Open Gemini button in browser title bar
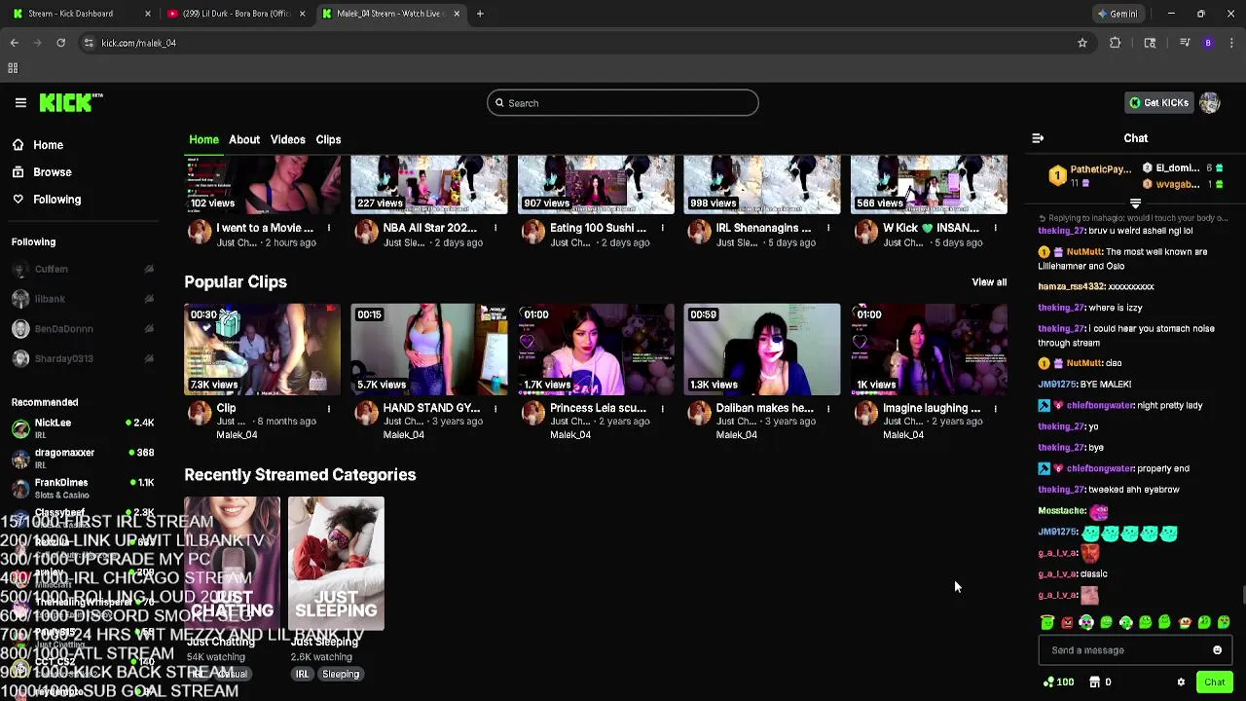This screenshot has width=1246, height=701. pos(1118,14)
